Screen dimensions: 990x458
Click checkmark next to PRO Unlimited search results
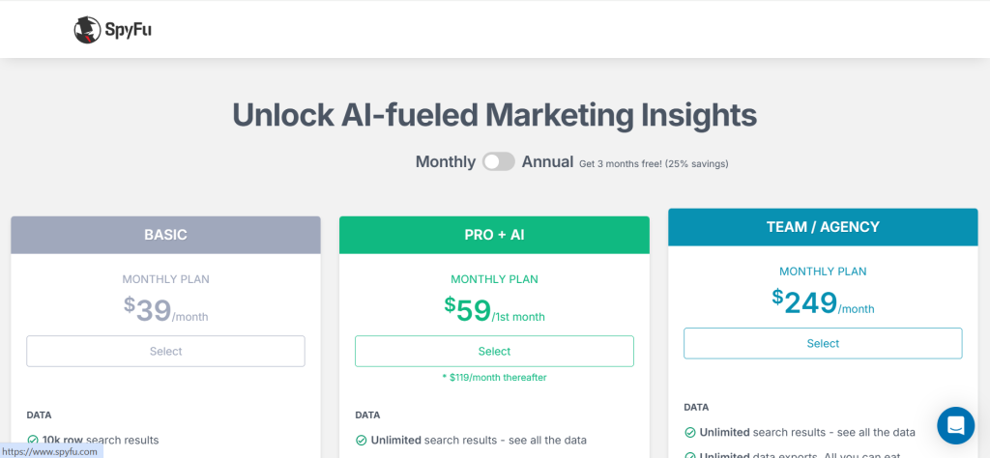pyautogui.click(x=361, y=440)
